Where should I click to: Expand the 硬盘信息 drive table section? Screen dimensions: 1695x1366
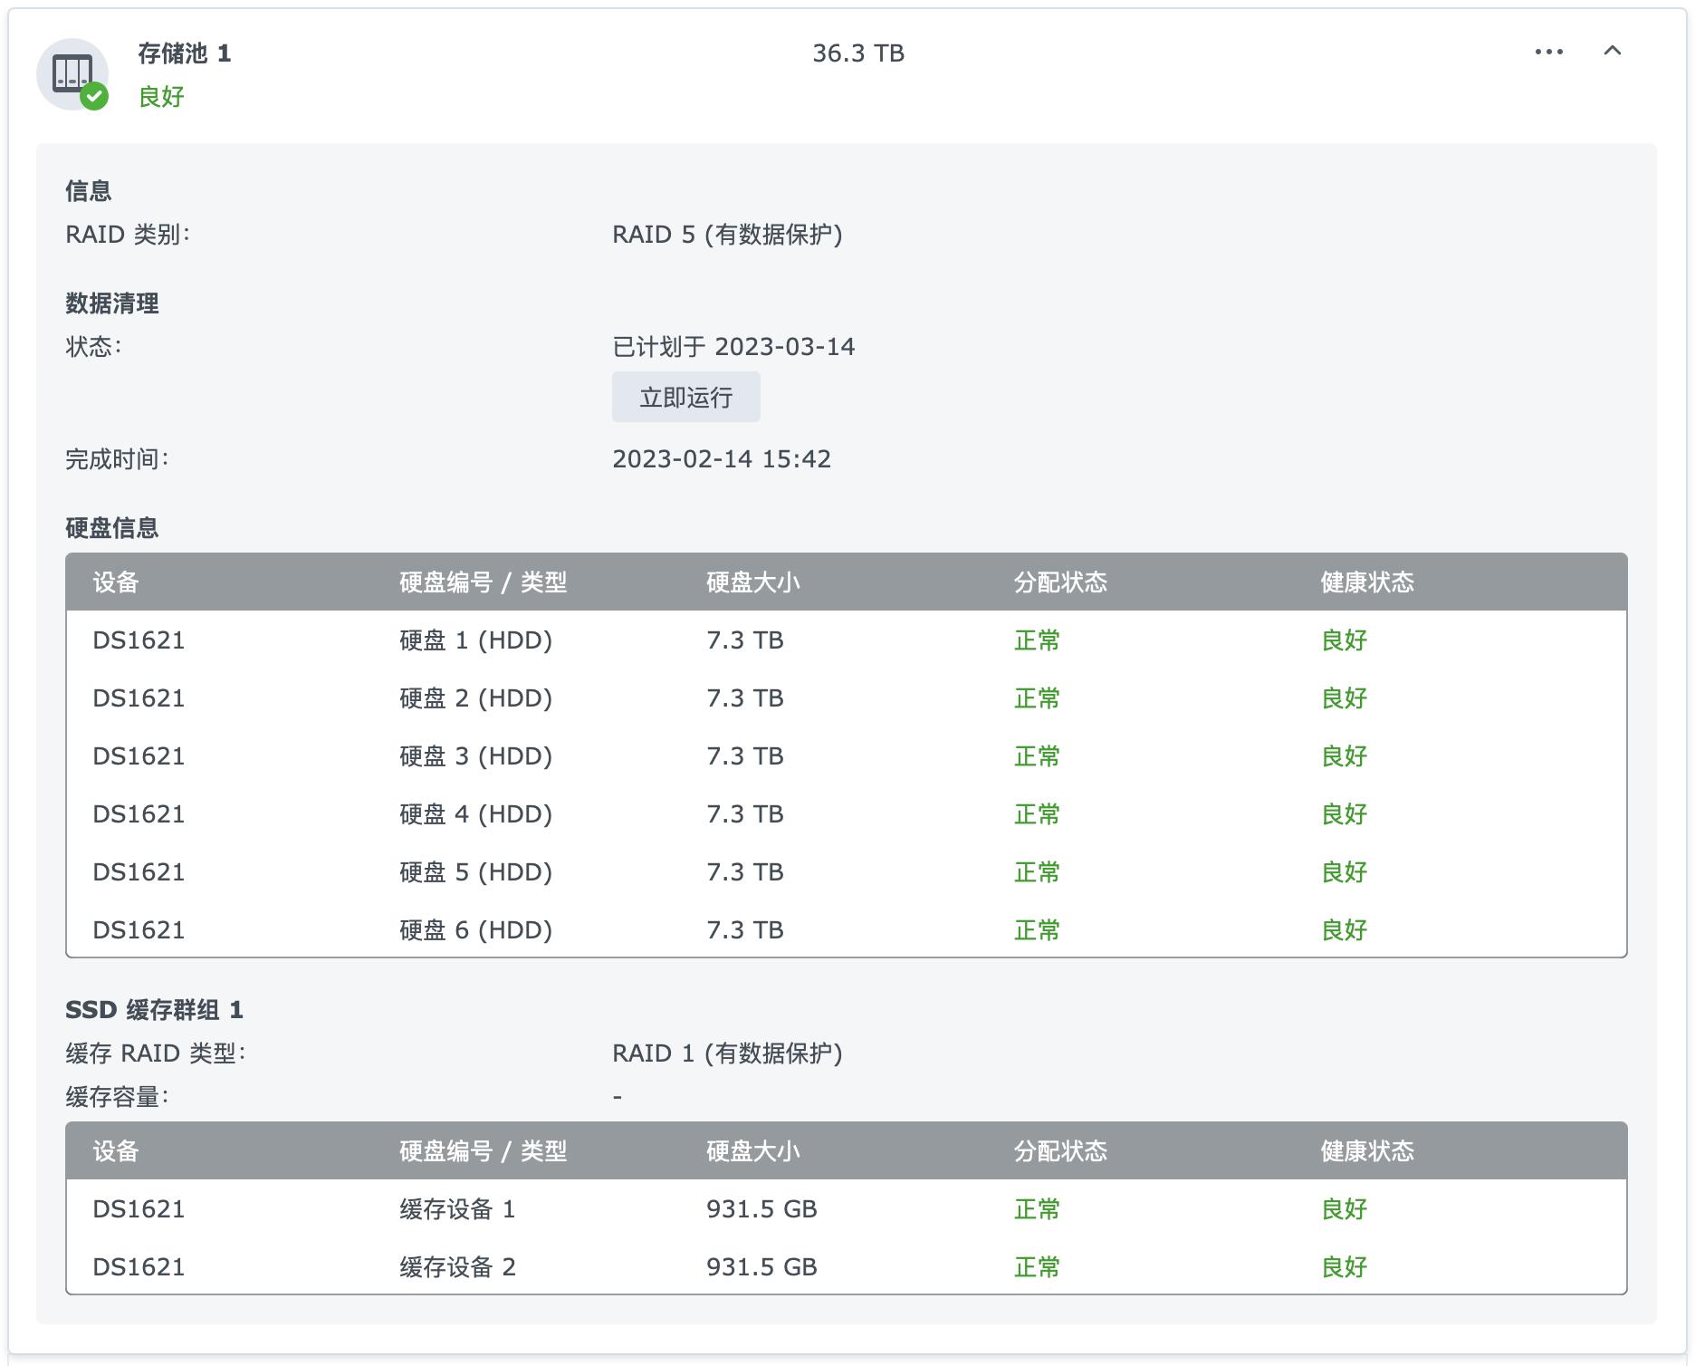[x=111, y=528]
